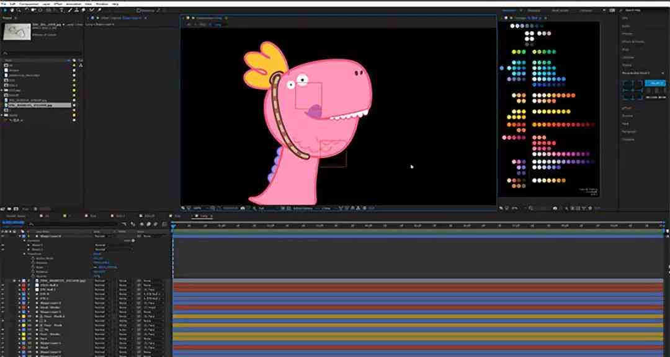Select the Zoom tool
The height and width of the screenshot is (357, 670).
(x=19, y=10)
